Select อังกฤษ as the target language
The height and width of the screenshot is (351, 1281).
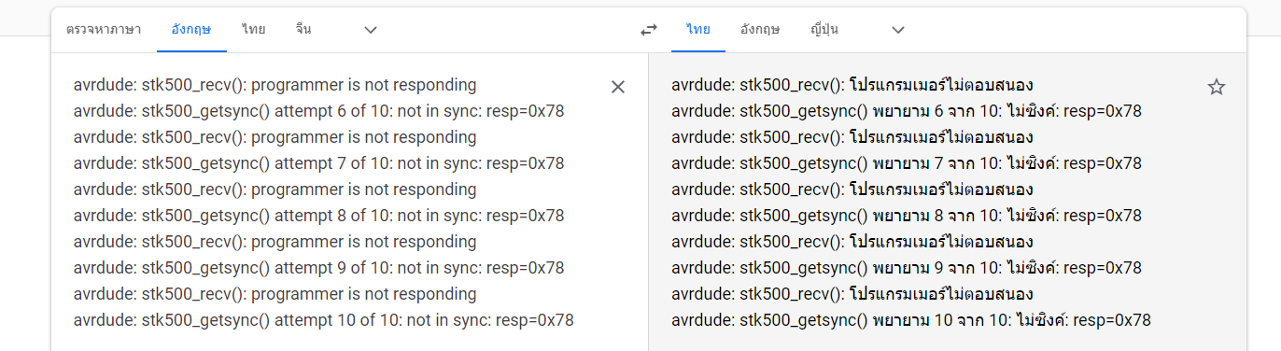760,30
